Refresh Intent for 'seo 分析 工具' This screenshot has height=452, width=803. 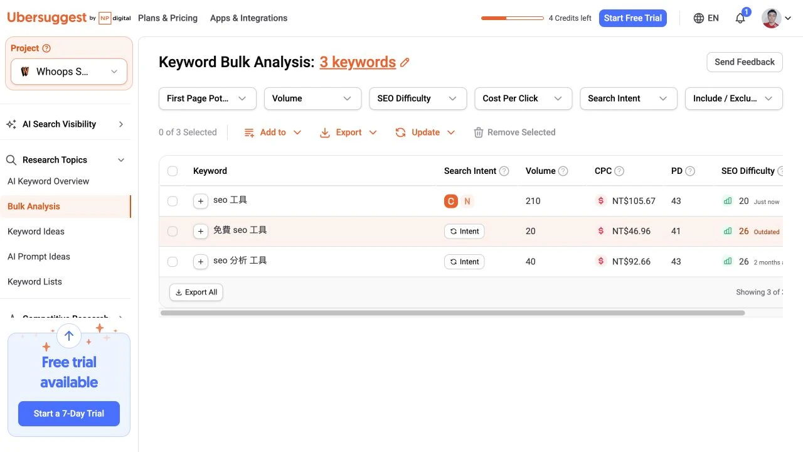464,261
